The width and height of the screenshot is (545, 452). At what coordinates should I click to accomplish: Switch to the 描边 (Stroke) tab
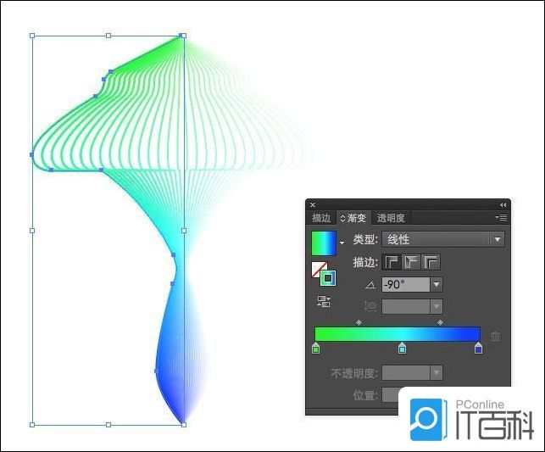tap(321, 218)
